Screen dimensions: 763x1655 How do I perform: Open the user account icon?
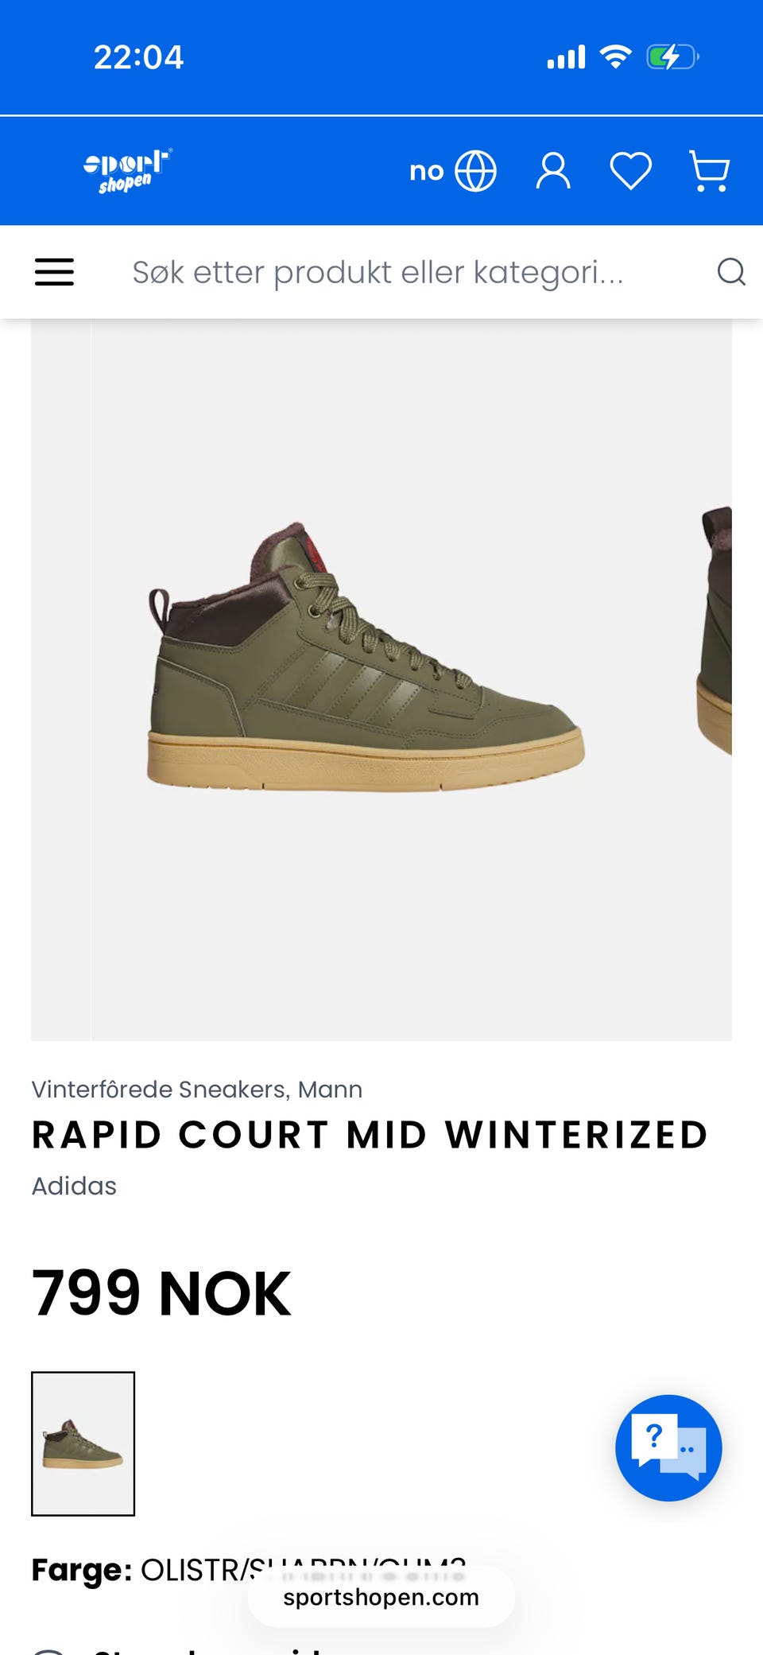point(553,171)
